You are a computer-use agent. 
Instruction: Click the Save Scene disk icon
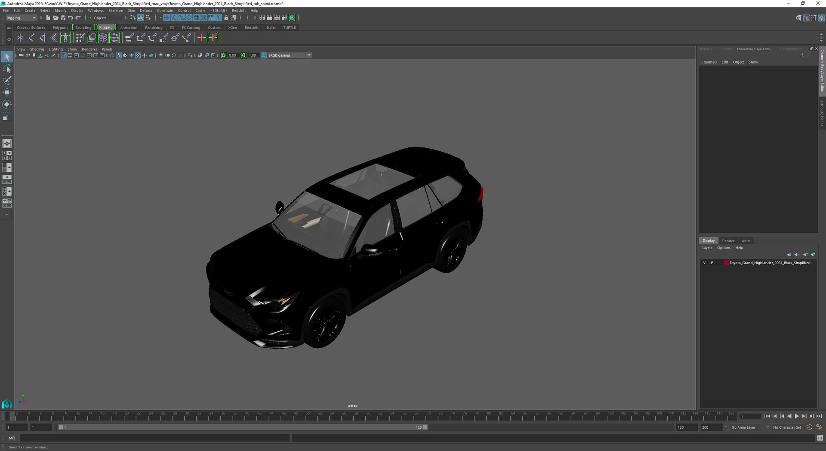click(x=63, y=18)
